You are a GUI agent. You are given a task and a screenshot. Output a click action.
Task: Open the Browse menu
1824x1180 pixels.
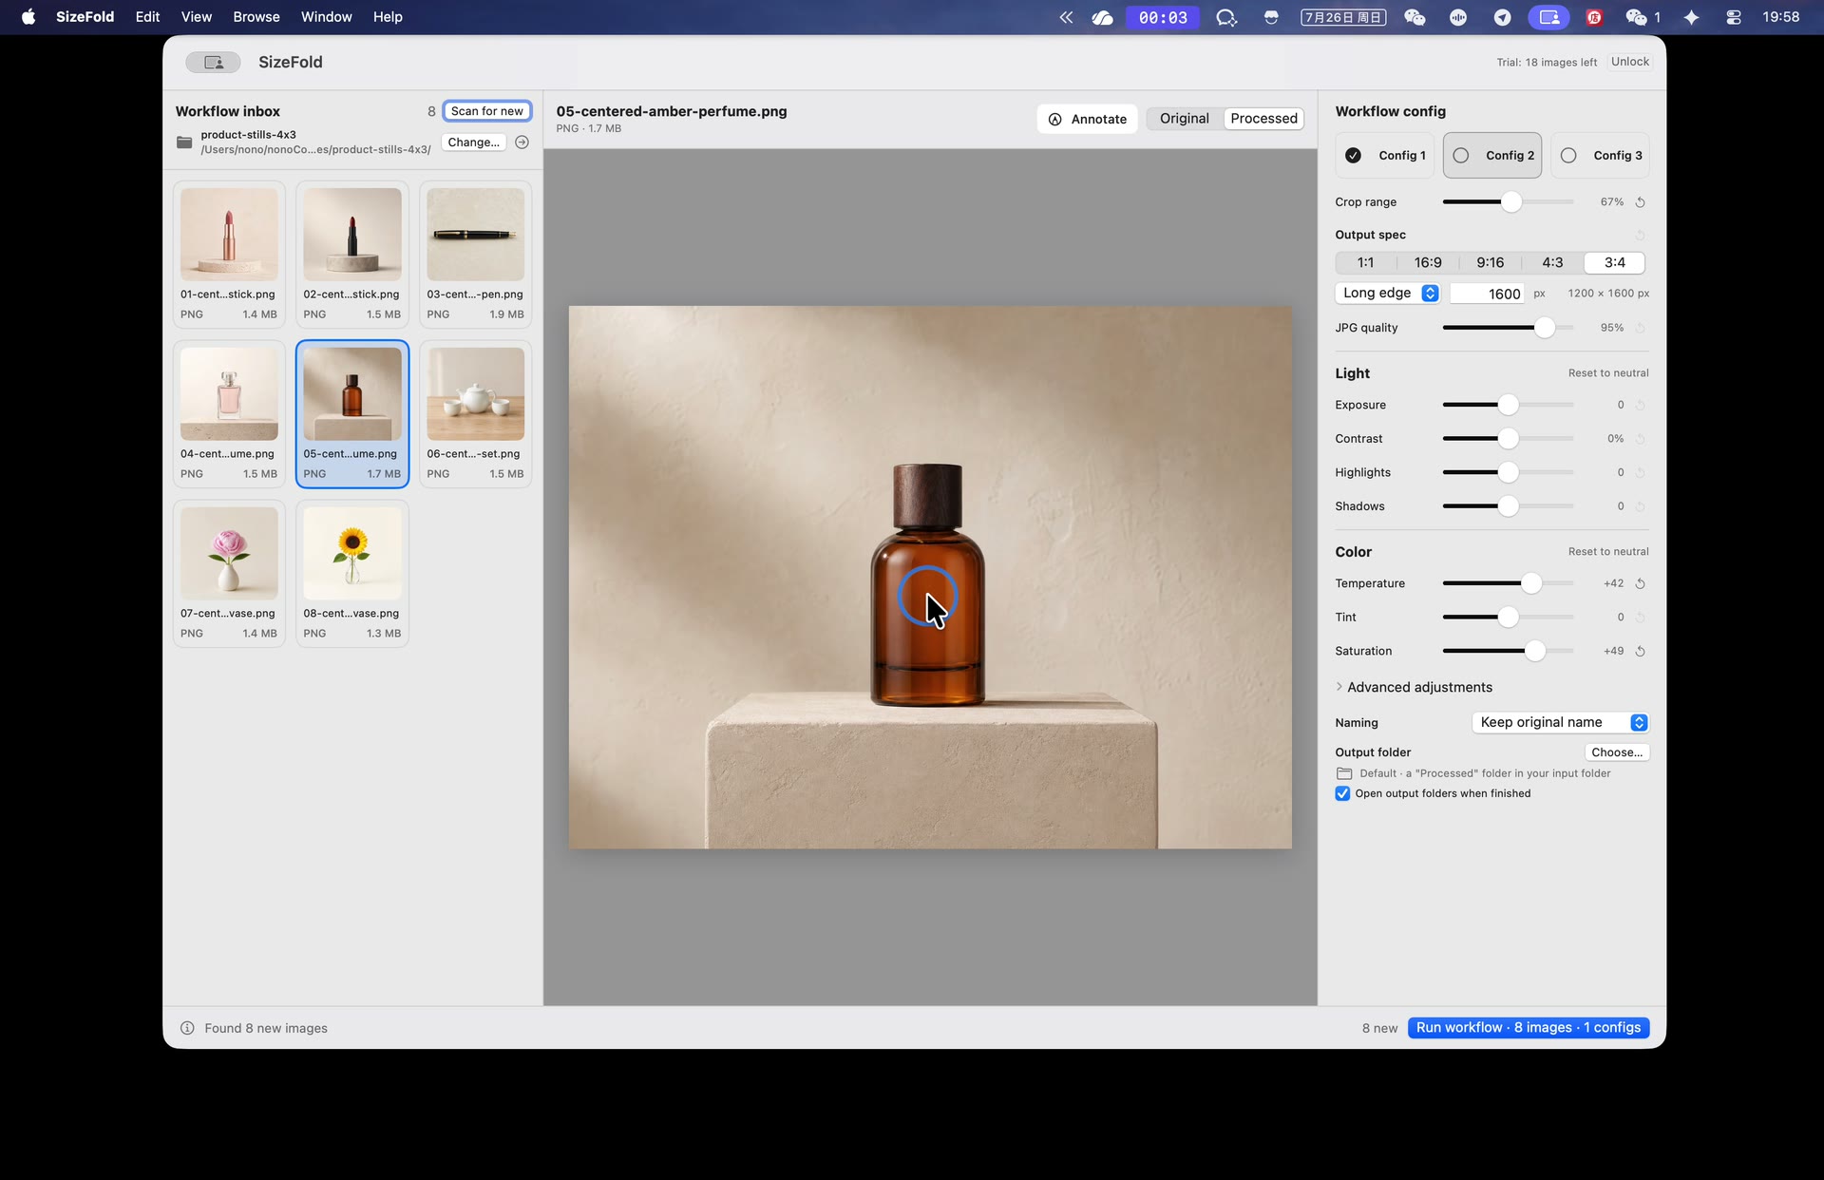coord(256,17)
